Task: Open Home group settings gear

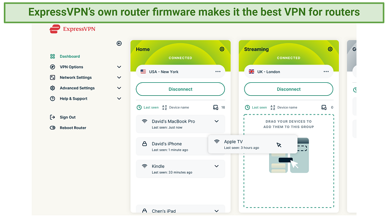Action: 222,49
